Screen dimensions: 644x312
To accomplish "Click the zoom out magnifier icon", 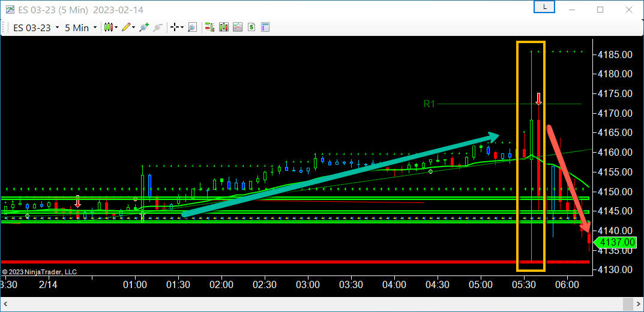I will (x=157, y=28).
